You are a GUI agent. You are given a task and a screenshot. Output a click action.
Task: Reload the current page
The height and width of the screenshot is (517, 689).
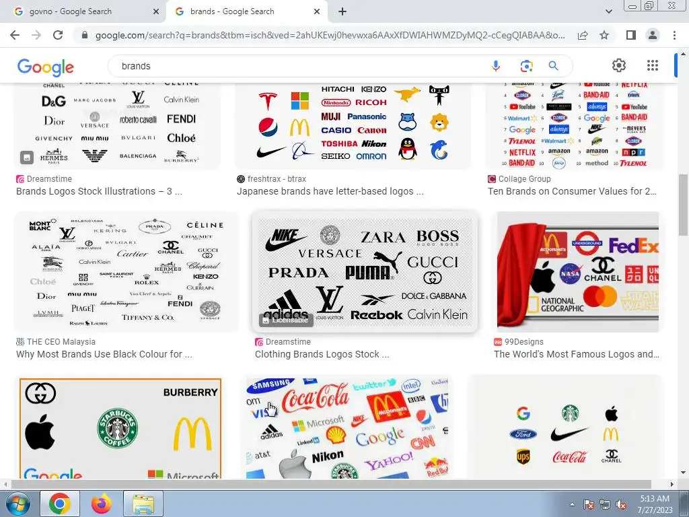click(58, 35)
